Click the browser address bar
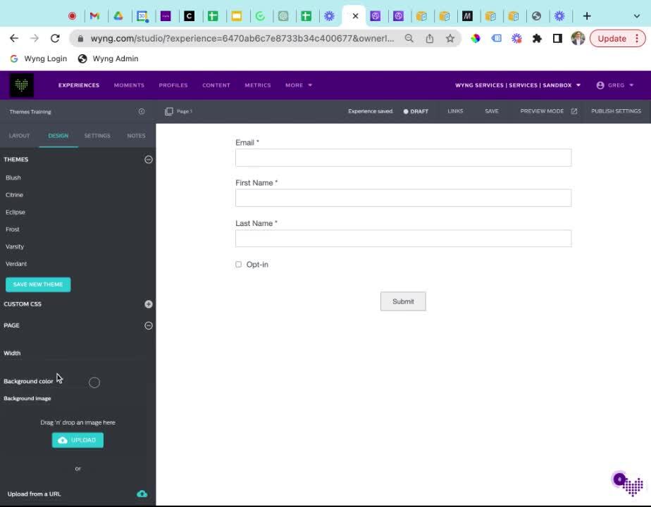 point(242,38)
